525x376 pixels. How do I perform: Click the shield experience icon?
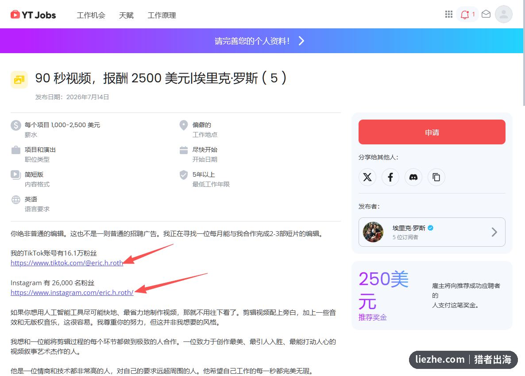183,174
